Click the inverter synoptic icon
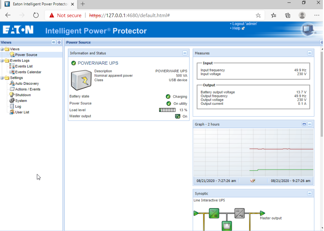The width and height of the screenshot is (324, 231). [240, 213]
